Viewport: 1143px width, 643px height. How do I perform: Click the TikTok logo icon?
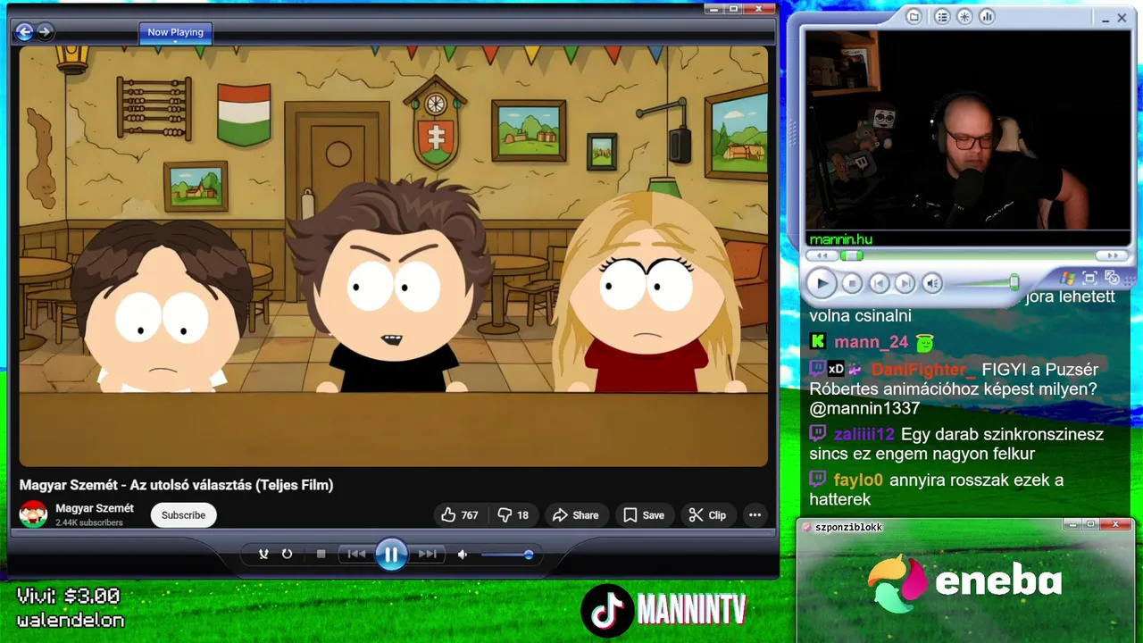(607, 611)
